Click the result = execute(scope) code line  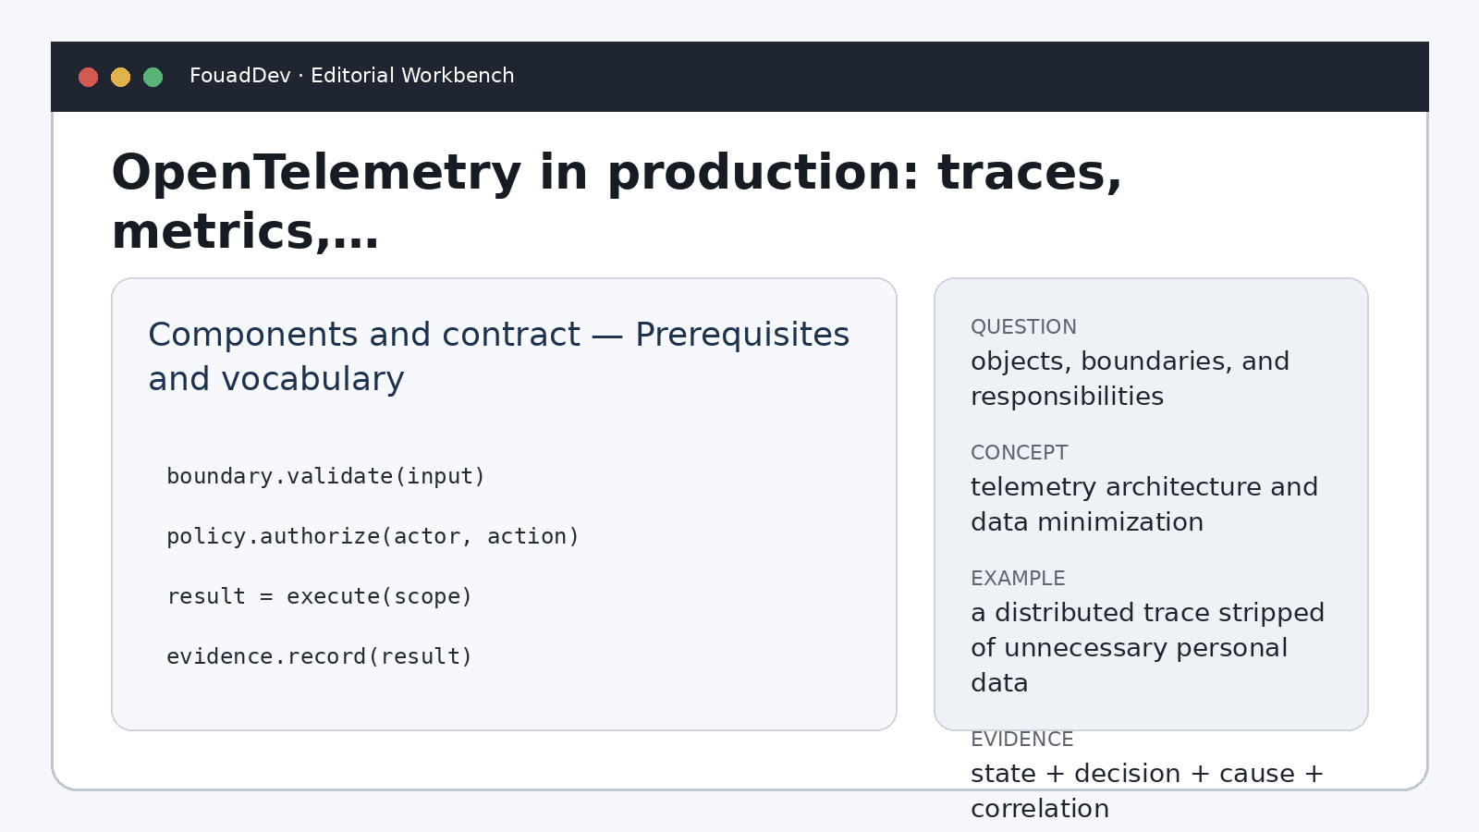click(319, 596)
